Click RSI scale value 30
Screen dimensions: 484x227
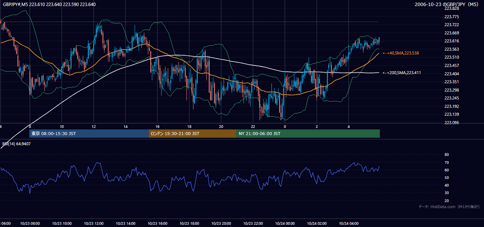[x=447, y=193]
